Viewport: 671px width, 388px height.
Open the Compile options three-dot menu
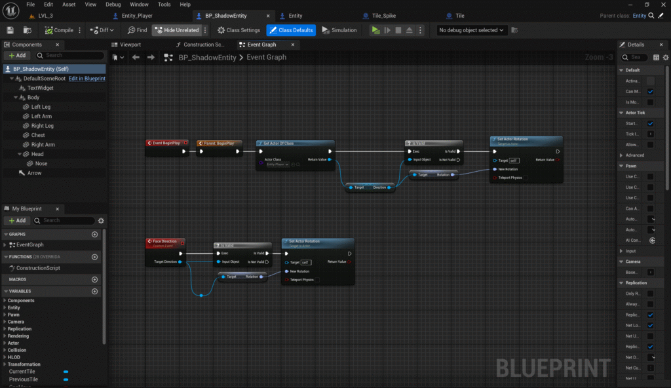(79, 30)
